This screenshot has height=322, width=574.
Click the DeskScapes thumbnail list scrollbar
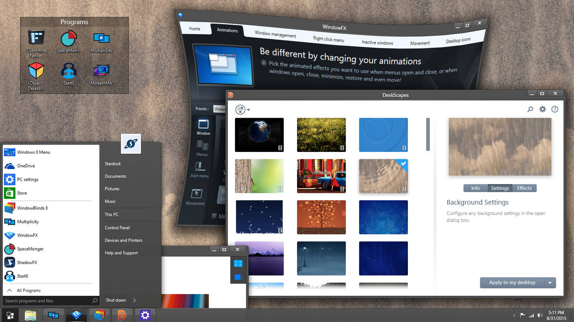(428, 134)
